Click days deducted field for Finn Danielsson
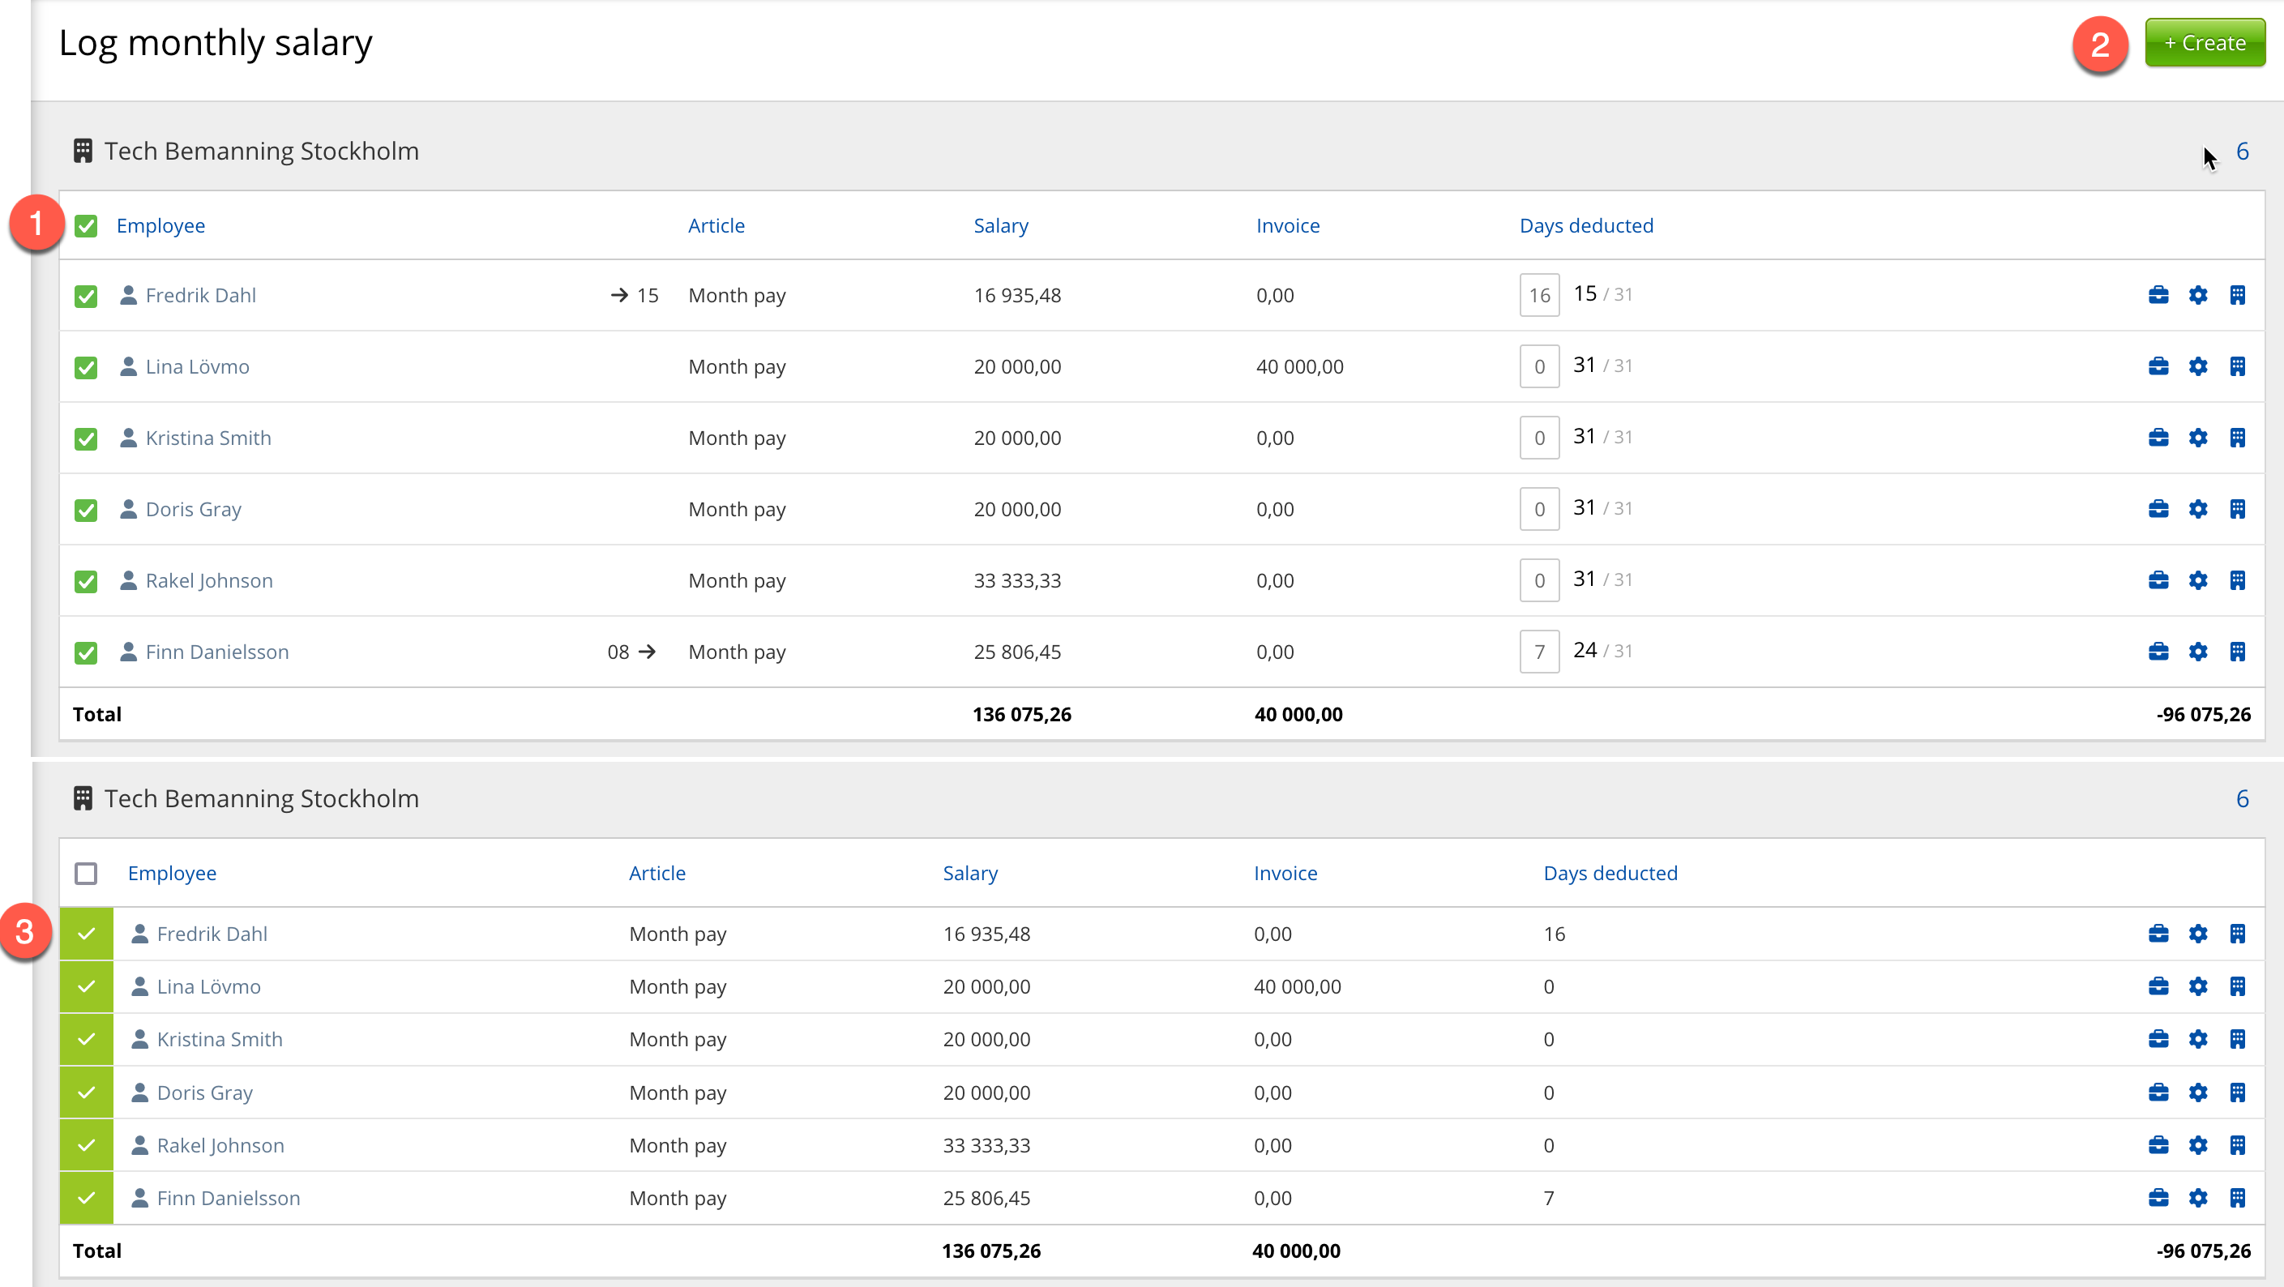This screenshot has height=1287, width=2284. (1539, 652)
